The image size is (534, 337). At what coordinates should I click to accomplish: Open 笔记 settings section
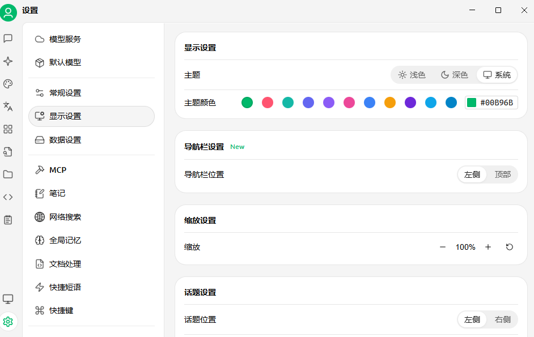pos(92,193)
